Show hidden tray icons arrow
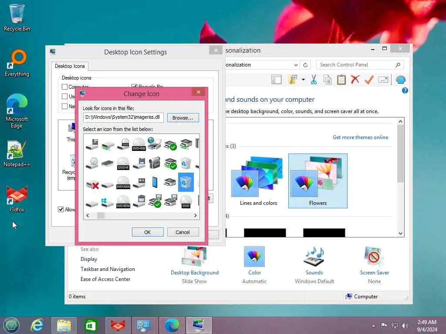Screen dimensions: 446x334 coord(373,326)
